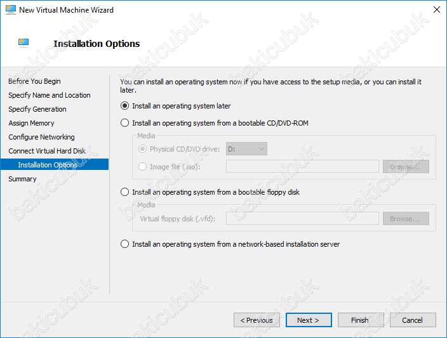Click the Next button
Image resolution: width=447 pixels, height=338 pixels.
click(x=309, y=320)
